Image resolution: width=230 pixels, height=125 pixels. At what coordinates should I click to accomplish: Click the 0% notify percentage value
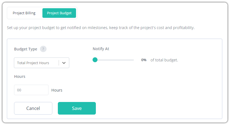144,60
